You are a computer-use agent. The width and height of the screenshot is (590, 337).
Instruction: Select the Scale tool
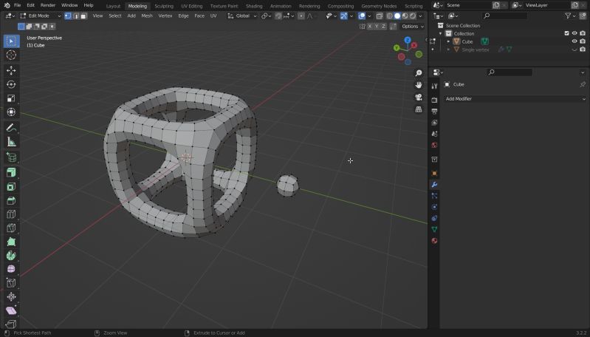pyautogui.click(x=11, y=98)
